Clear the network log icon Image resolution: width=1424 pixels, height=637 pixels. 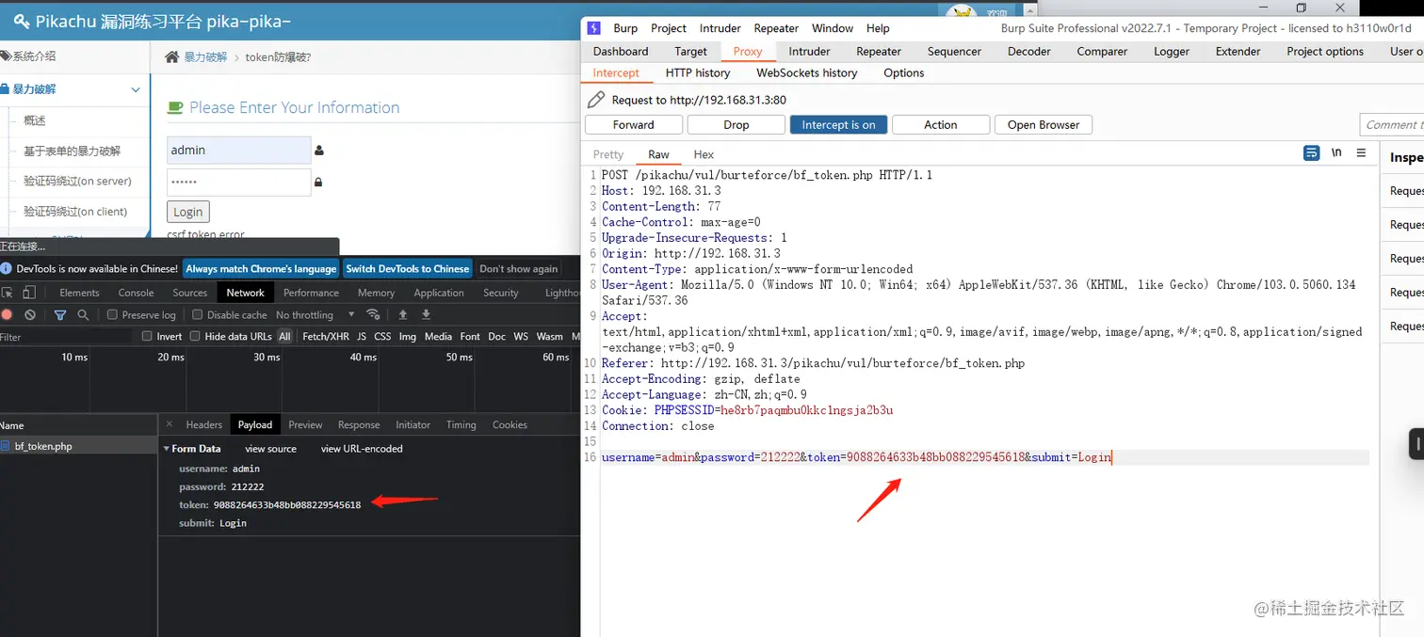[30, 314]
